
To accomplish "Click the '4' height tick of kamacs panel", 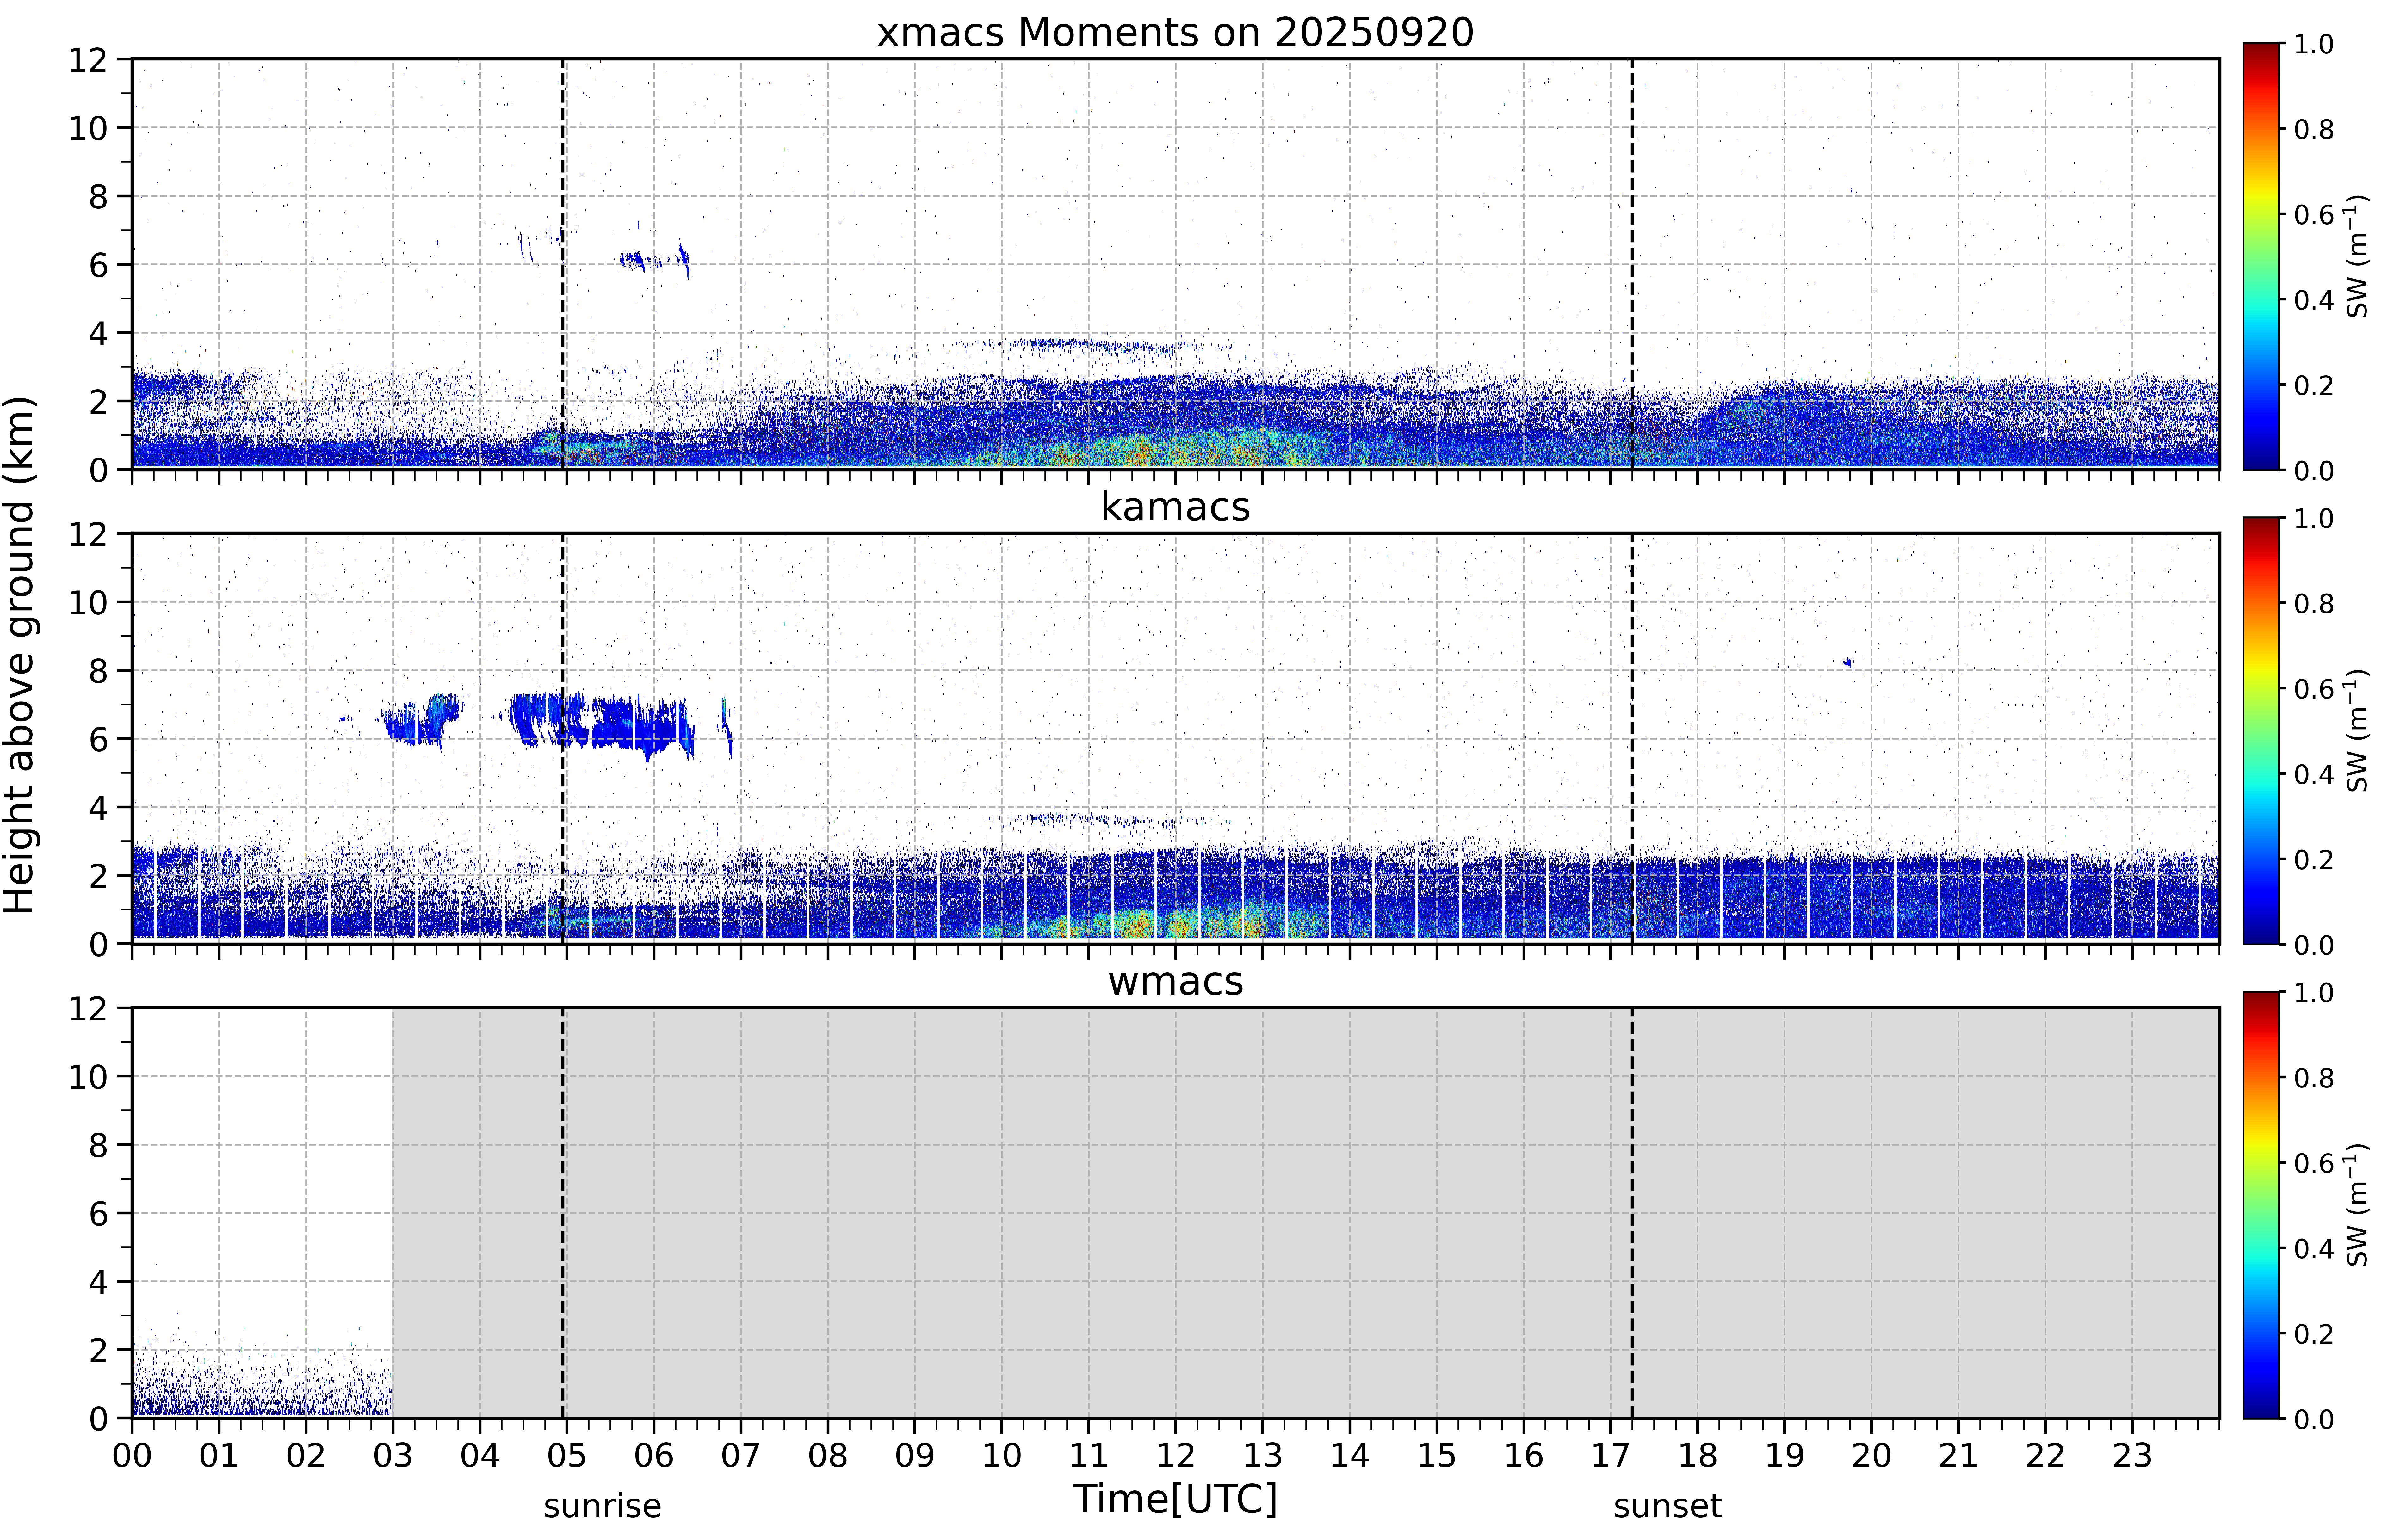I will pos(98,808).
